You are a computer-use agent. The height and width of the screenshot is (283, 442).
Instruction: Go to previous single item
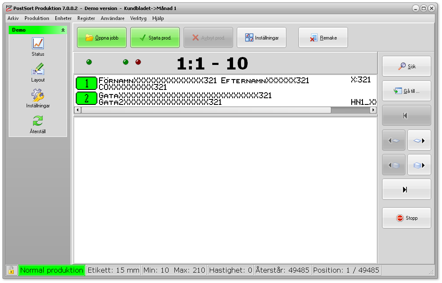tap(394, 140)
